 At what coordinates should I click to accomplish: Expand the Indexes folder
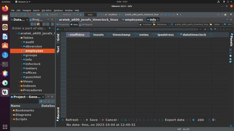click(x=19, y=86)
